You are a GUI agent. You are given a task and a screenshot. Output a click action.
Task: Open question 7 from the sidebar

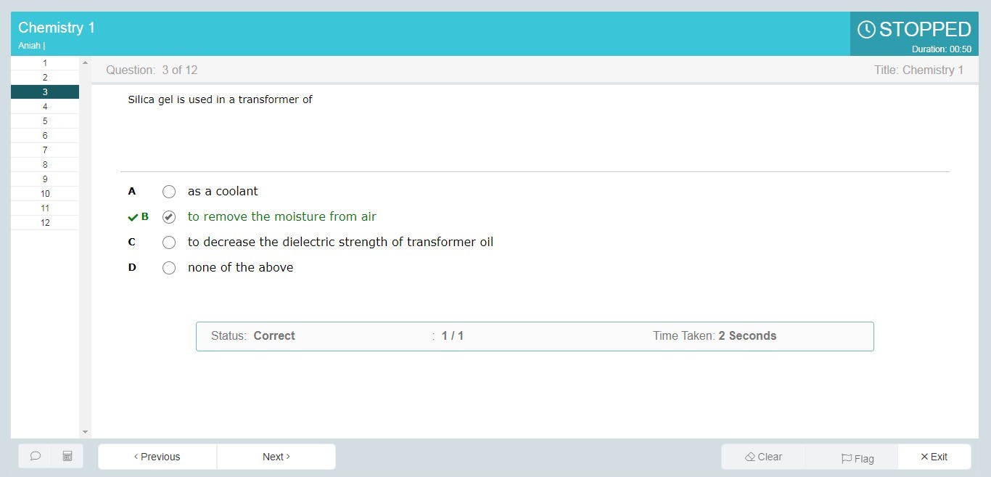tap(45, 150)
